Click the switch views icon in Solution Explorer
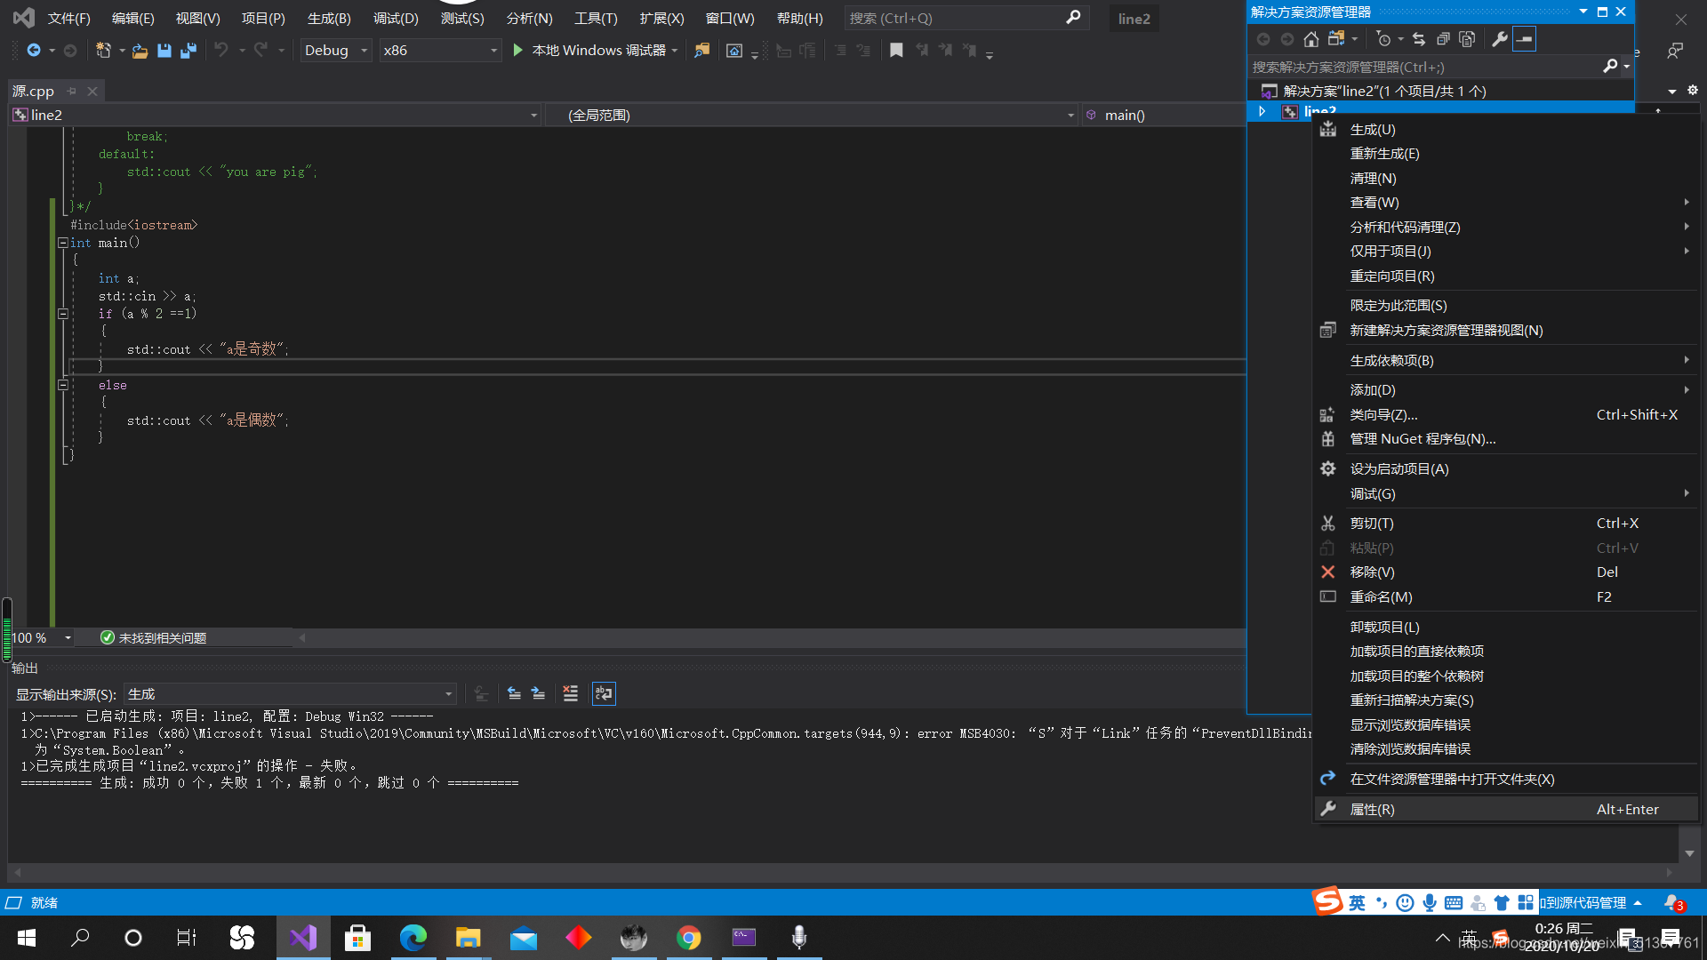The width and height of the screenshot is (1707, 960). (x=1336, y=39)
